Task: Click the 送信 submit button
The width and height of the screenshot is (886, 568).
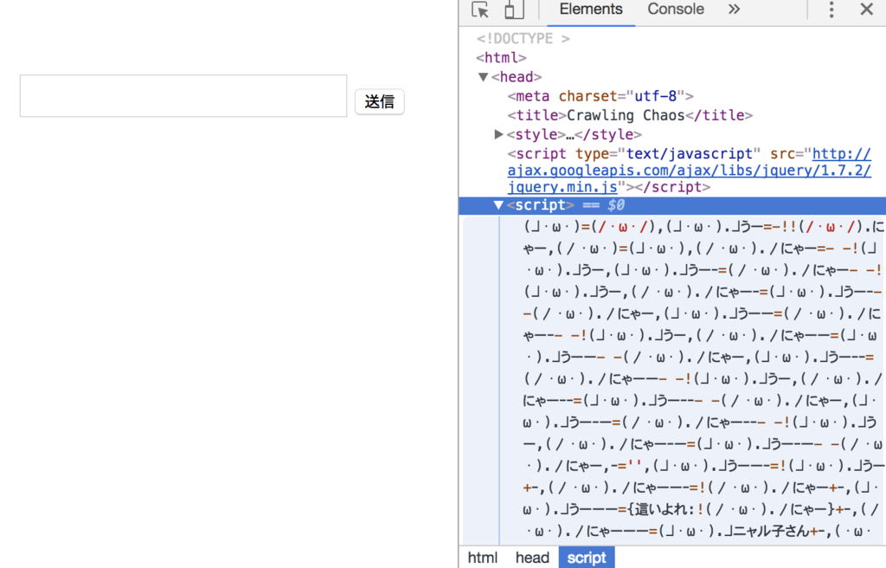Action: 379,102
